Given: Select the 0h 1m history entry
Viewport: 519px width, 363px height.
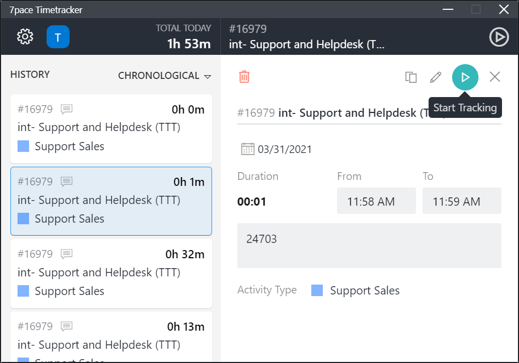Looking at the screenshot, I should coord(111,201).
